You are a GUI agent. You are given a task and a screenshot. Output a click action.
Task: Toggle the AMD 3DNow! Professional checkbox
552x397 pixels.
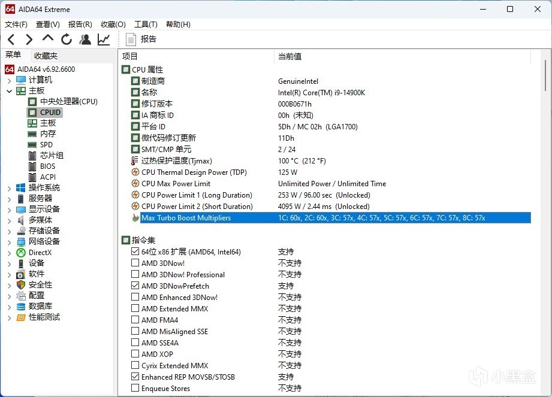click(135, 274)
